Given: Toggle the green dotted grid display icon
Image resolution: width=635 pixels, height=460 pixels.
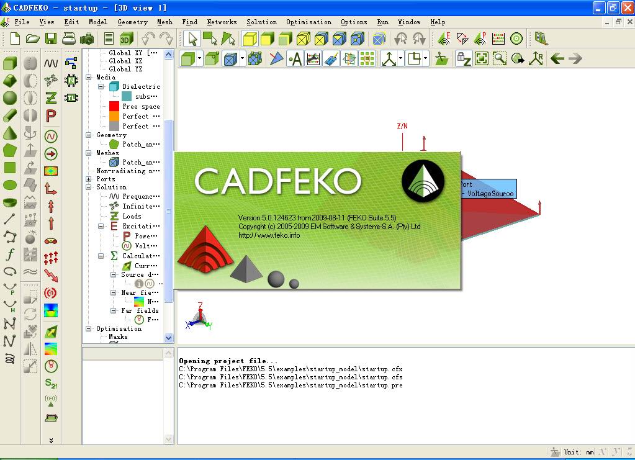Looking at the screenshot, I should pyautogui.click(x=367, y=59).
